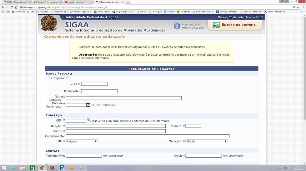The width and height of the screenshot is (306, 171).
Task: Click the accessibility icon for visually impaired
Action: click(177, 26)
